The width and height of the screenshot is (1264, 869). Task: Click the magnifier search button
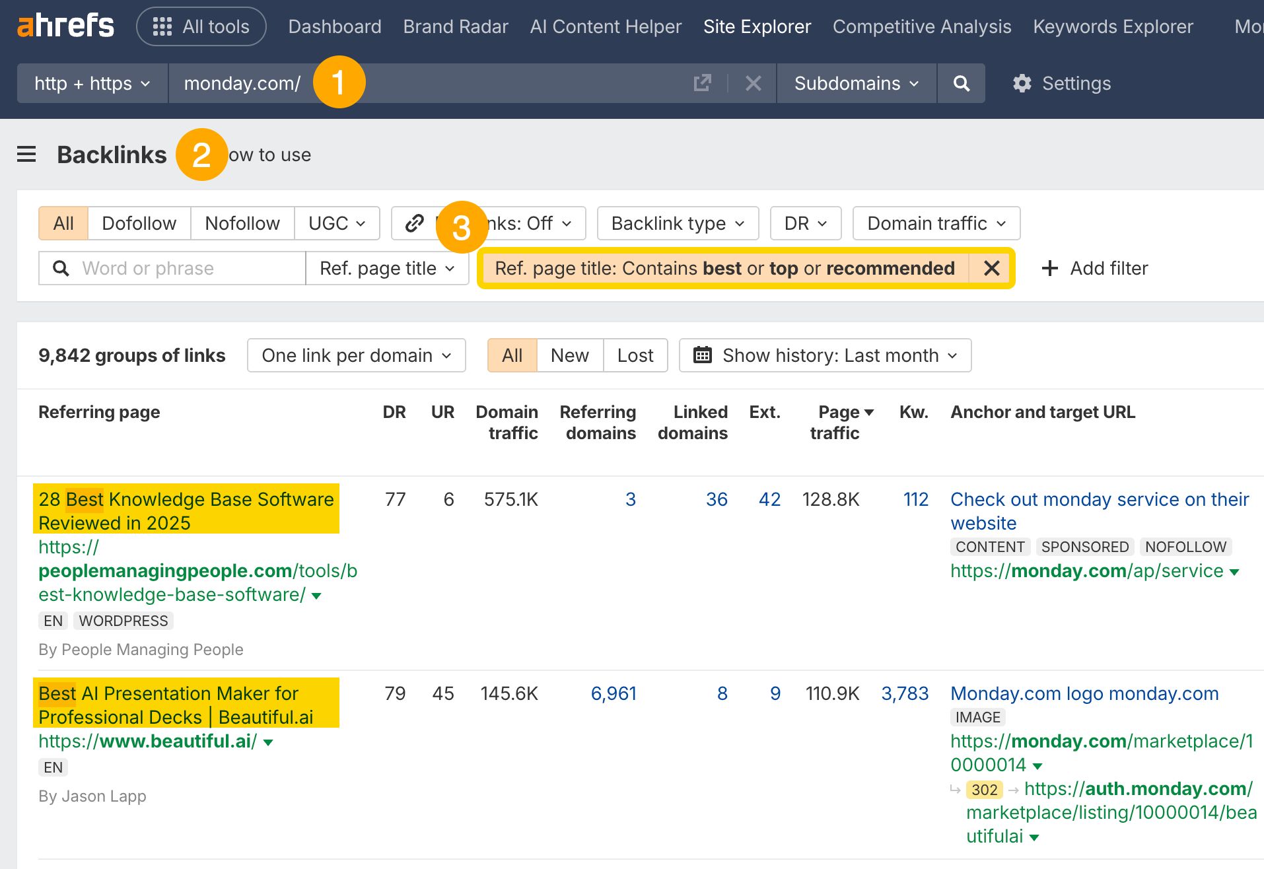(961, 83)
